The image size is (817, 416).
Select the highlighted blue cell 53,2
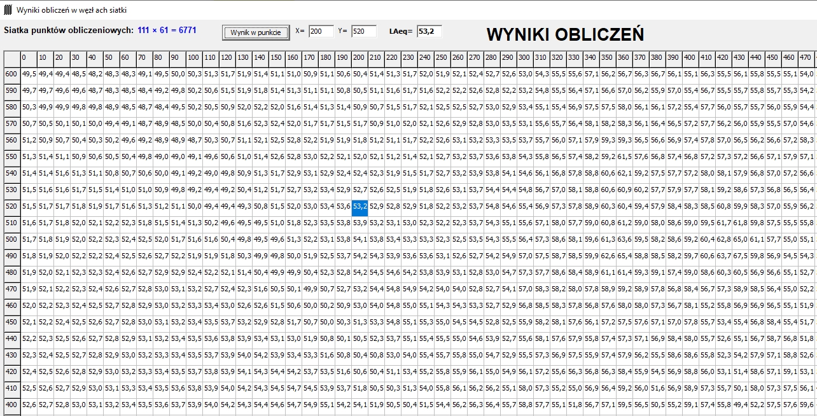(x=360, y=206)
